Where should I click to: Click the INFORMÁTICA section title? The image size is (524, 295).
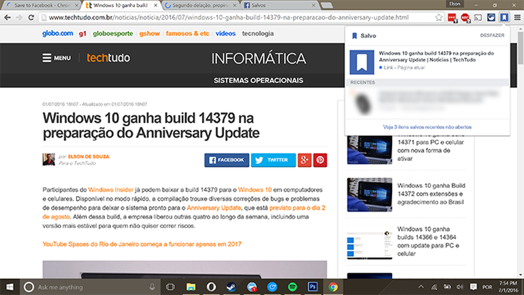pos(259,59)
